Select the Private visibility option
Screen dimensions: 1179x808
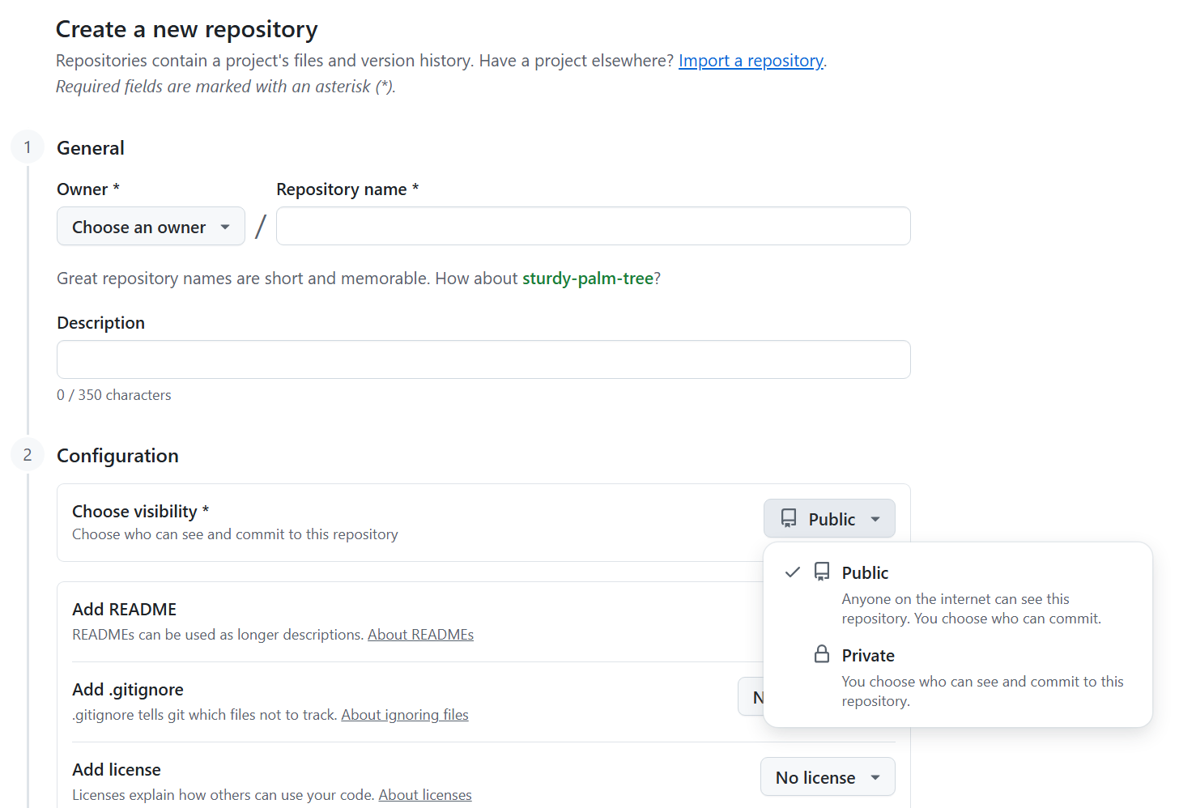click(867, 655)
